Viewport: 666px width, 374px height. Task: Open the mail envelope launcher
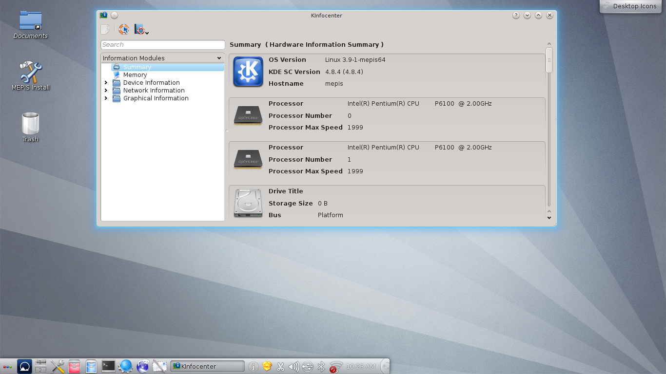159,366
